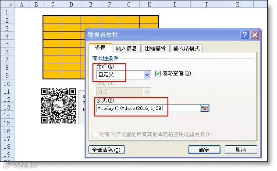Select row 1 header

tap(7, 12)
